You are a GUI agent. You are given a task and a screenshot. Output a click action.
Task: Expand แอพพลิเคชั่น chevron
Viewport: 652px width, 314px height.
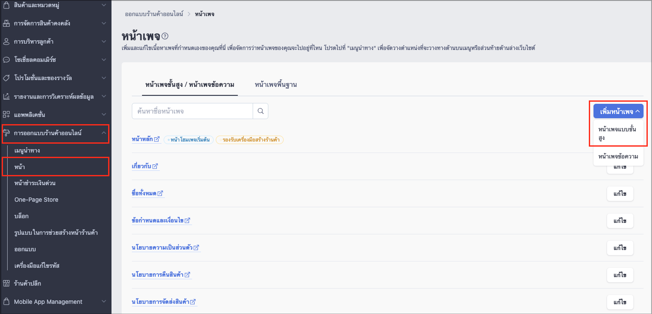104,115
